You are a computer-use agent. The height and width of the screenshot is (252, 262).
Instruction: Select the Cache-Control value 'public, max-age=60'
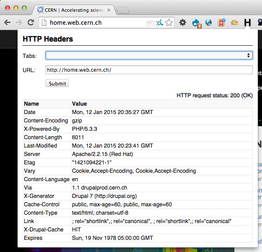coord(122,205)
